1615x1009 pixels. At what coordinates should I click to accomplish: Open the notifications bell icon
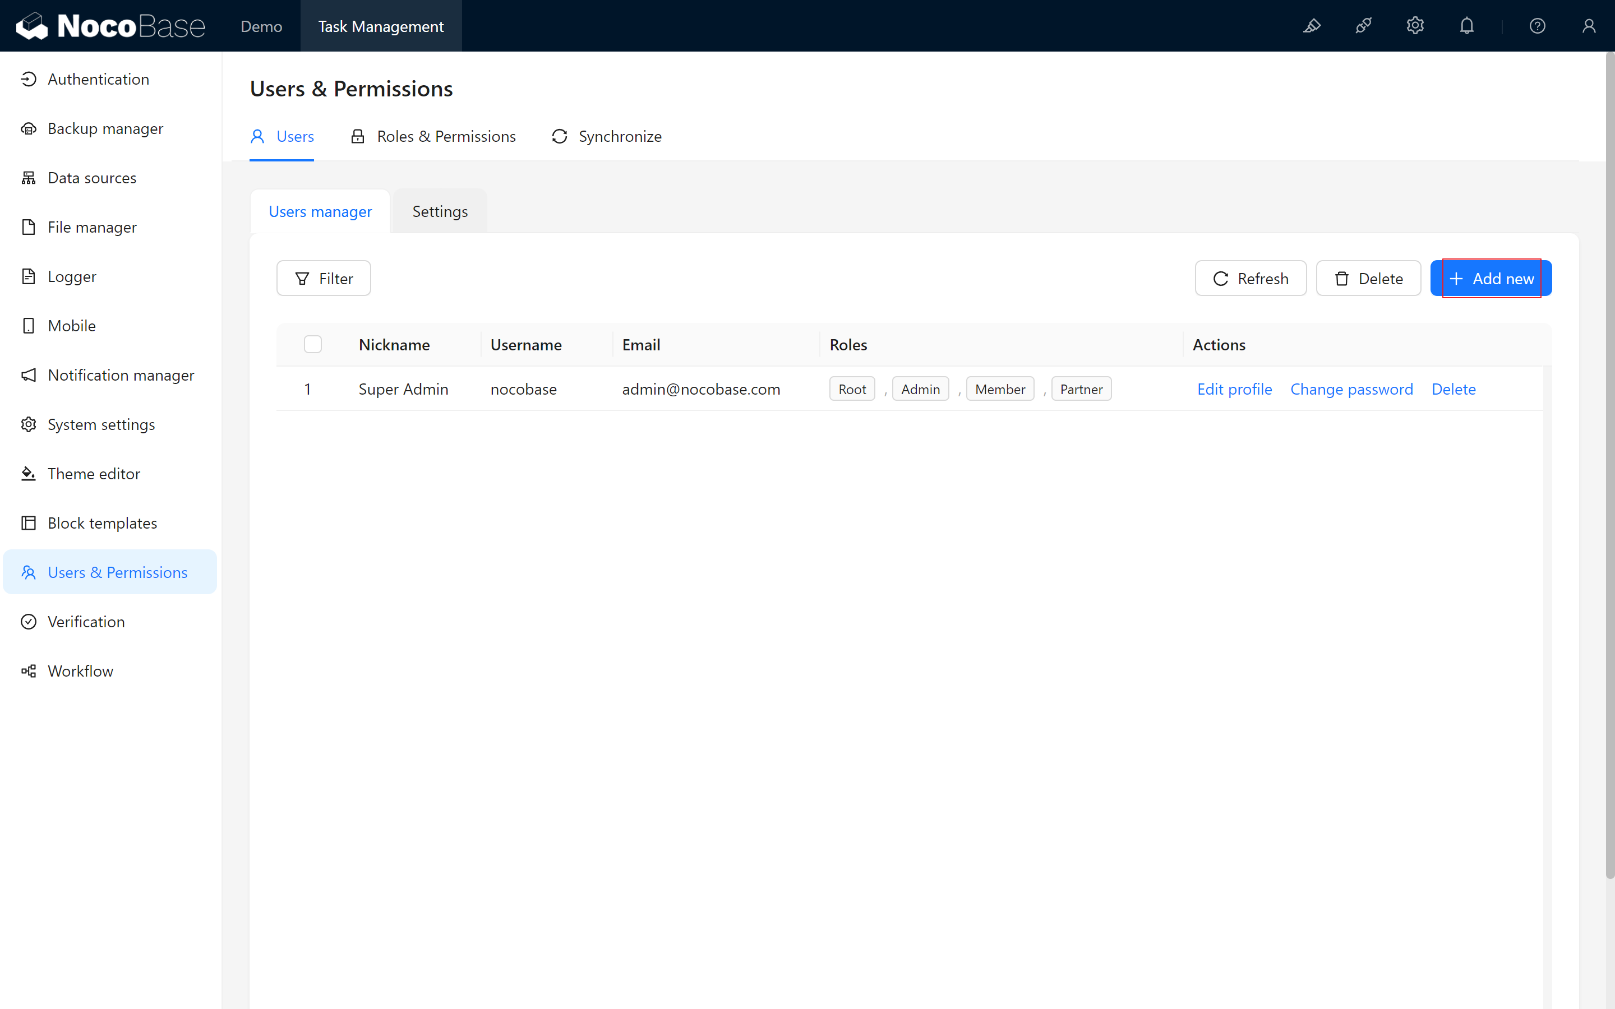click(1466, 26)
